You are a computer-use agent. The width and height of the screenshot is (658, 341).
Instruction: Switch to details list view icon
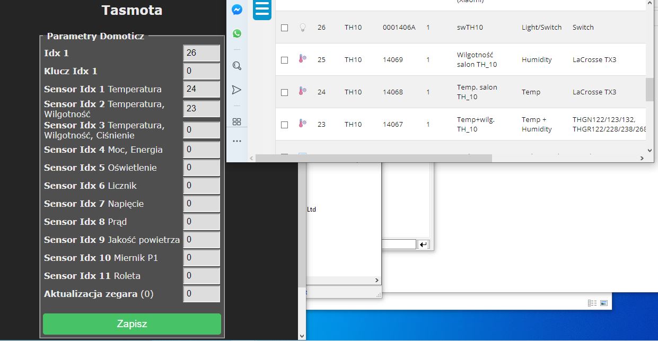pyautogui.click(x=592, y=303)
